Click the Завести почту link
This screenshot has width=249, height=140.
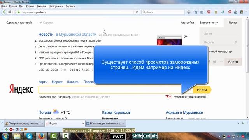[x=209, y=23]
